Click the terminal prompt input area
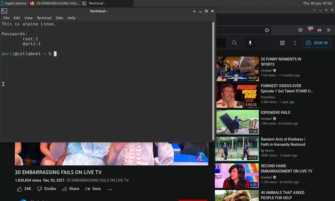This screenshot has width=335, height=201. coord(55,54)
